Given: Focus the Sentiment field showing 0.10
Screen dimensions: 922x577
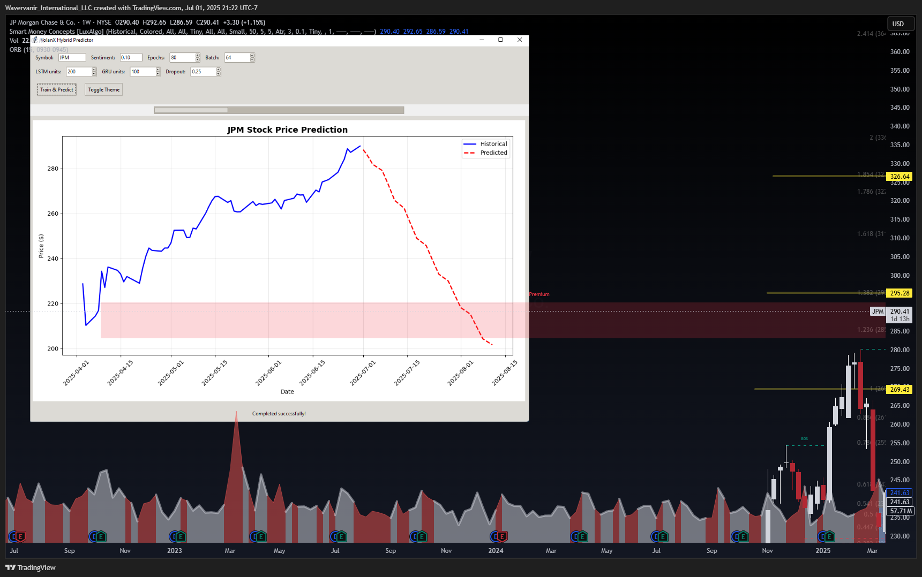Looking at the screenshot, I should pos(131,57).
